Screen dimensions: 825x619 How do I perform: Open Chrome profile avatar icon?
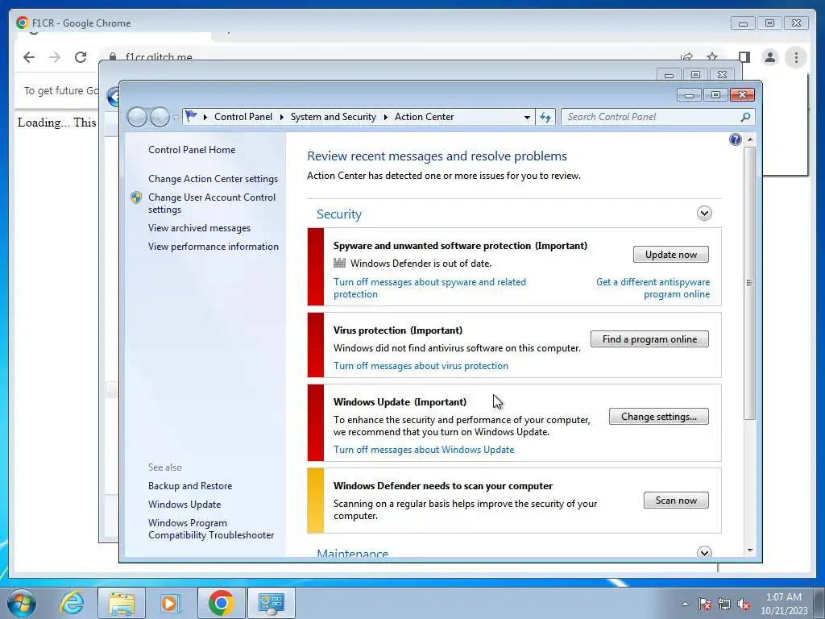[769, 57]
